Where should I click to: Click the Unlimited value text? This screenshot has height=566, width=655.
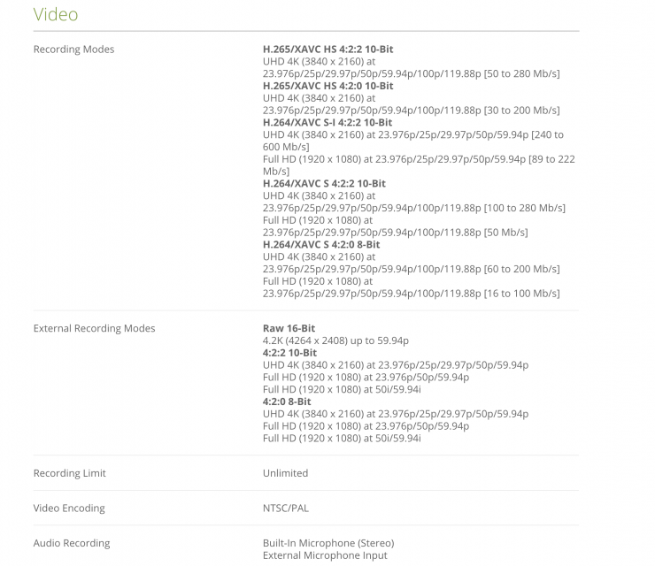point(285,473)
